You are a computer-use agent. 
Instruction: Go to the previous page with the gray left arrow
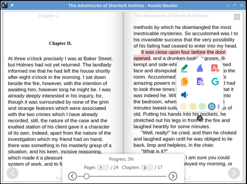[x=12, y=173]
